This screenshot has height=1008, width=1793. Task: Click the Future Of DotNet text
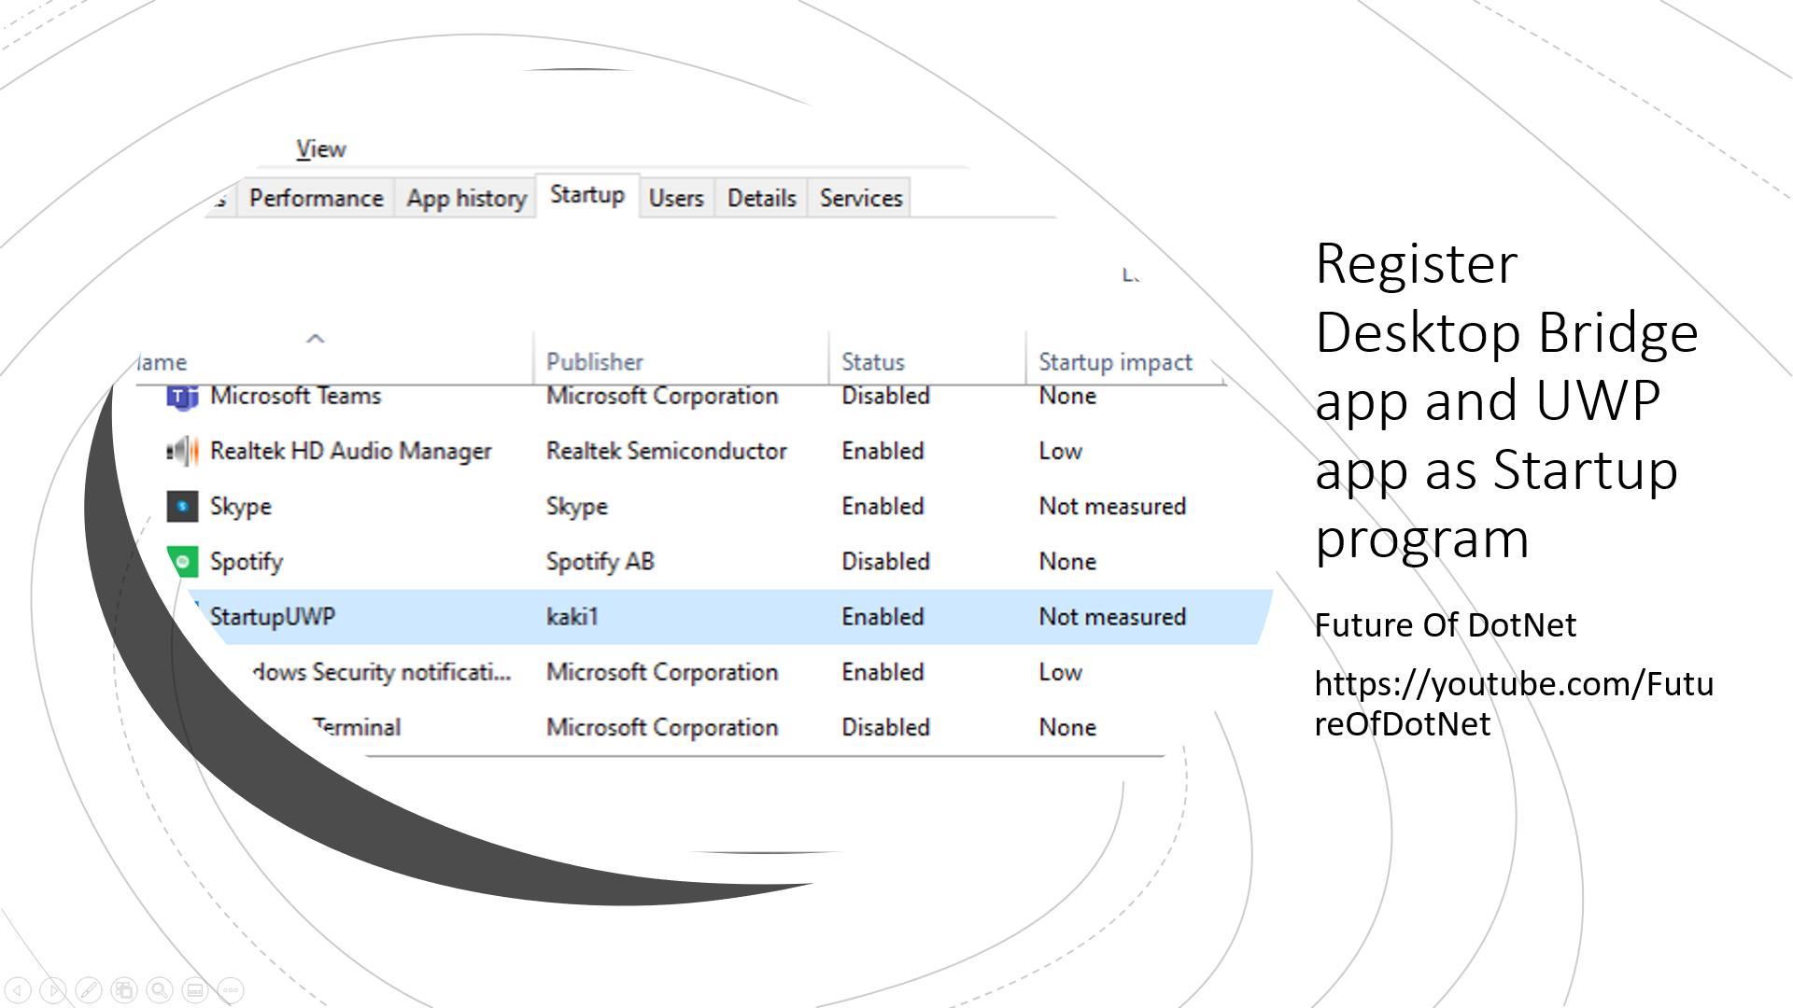pyautogui.click(x=1445, y=625)
